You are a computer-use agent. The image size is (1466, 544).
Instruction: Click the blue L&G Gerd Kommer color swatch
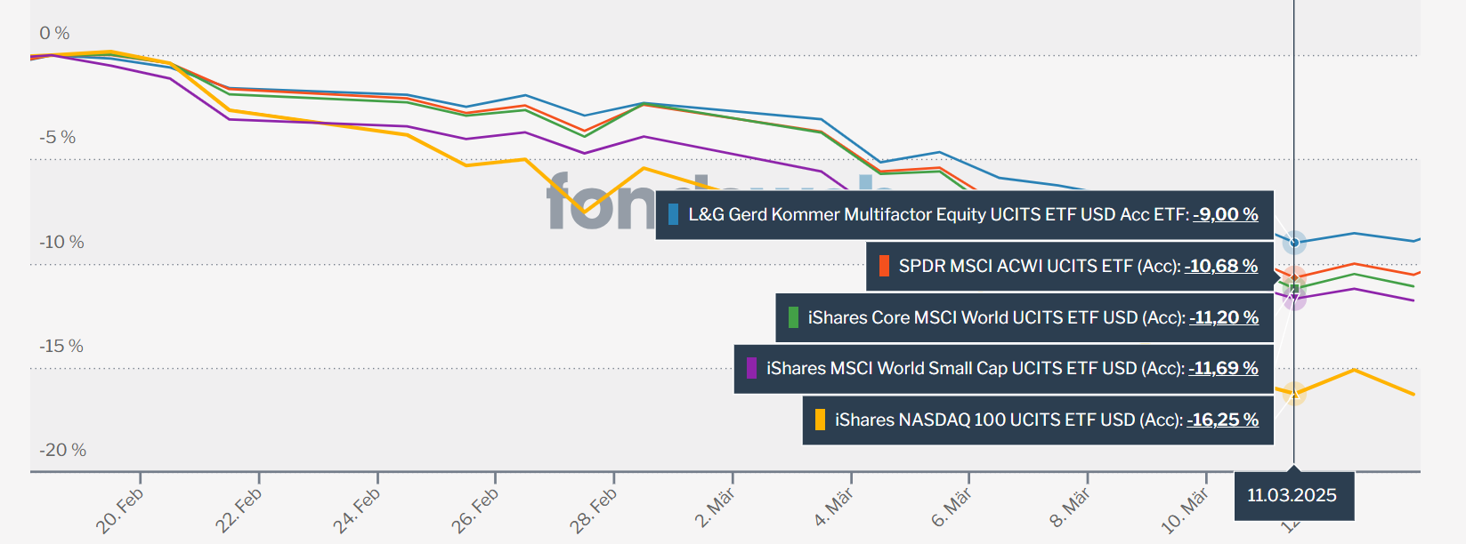coord(673,214)
